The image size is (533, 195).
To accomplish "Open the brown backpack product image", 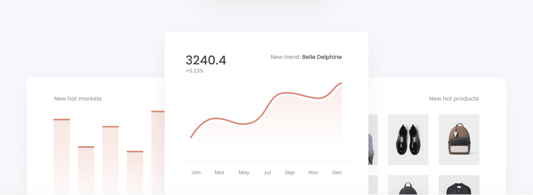I will tap(459, 140).
